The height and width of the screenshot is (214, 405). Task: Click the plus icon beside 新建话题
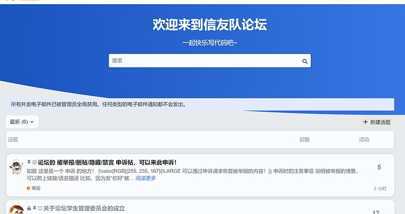tap(365, 122)
